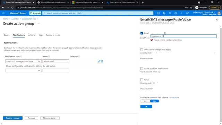Click the info icon next to Email field
The height and width of the screenshot is (125, 222).
(148, 38)
